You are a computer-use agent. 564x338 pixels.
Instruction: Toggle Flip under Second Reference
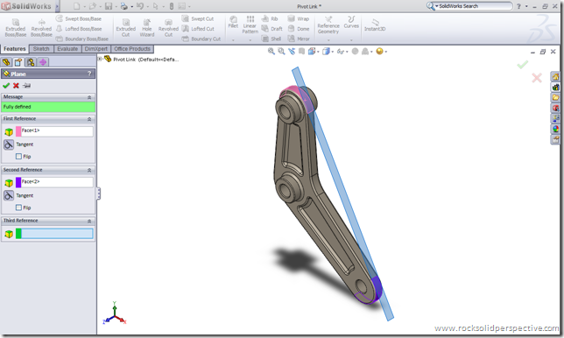click(18, 208)
